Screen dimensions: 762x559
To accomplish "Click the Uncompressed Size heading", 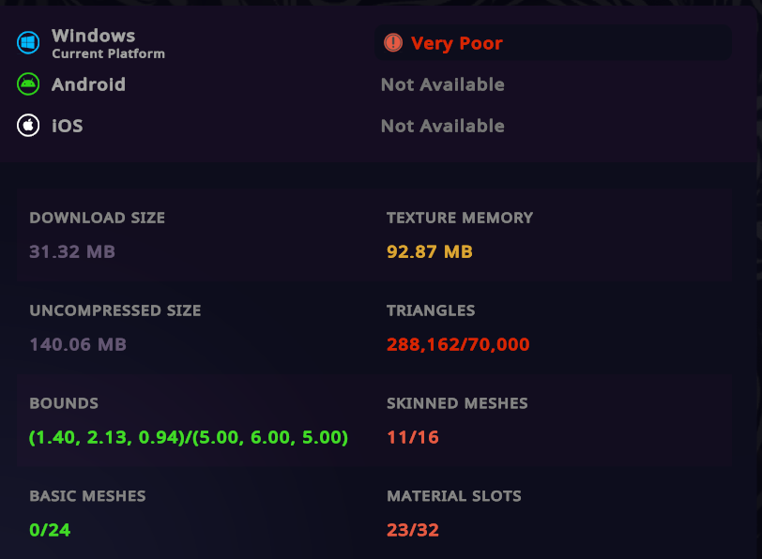I will (x=115, y=310).
